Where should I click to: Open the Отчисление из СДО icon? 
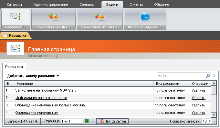pos(100,17)
